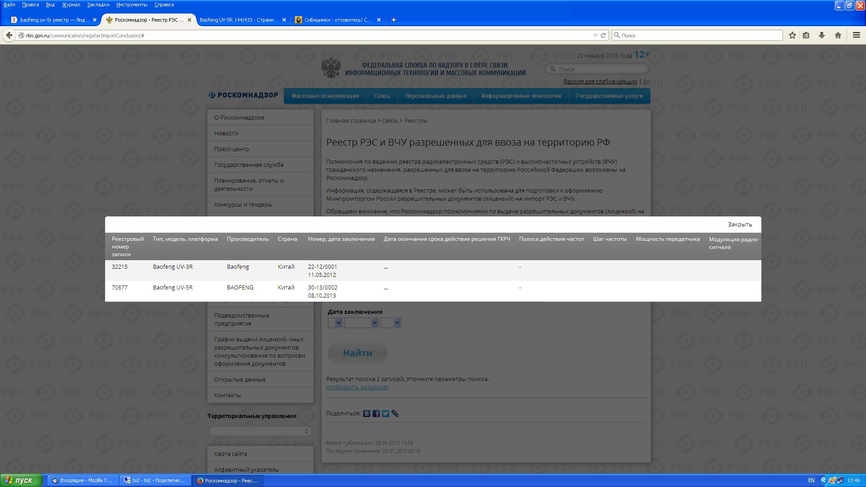Image resolution: width=866 pixels, height=487 pixels.
Task: Click the browser back arrow button
Action: pos(9,35)
